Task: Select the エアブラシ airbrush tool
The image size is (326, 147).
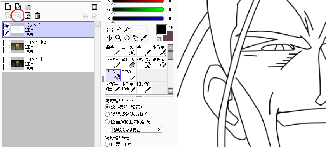Action: pos(128,50)
